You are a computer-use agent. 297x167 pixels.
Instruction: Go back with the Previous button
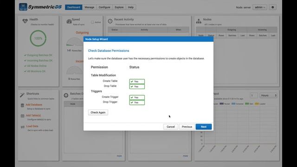(x=187, y=127)
